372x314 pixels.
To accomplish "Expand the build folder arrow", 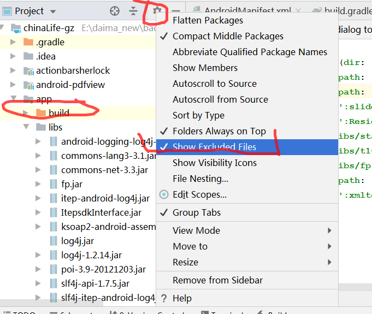I will [25, 113].
